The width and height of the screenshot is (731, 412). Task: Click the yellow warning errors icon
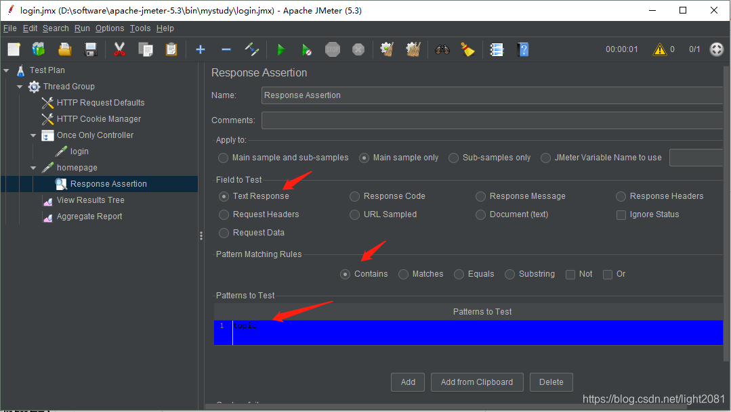[660, 49]
